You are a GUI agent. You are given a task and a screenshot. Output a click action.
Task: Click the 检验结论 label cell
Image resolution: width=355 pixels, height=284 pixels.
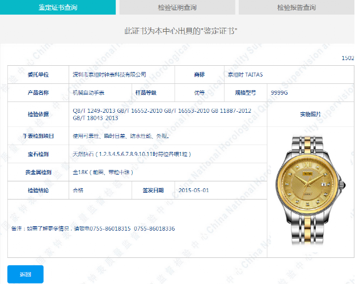tap(38, 190)
